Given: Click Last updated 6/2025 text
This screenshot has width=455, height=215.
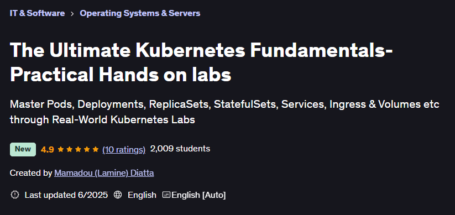Looking at the screenshot, I should tap(66, 195).
